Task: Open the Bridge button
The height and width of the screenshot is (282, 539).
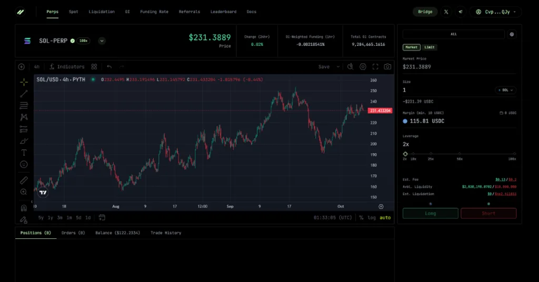Action: [425, 12]
